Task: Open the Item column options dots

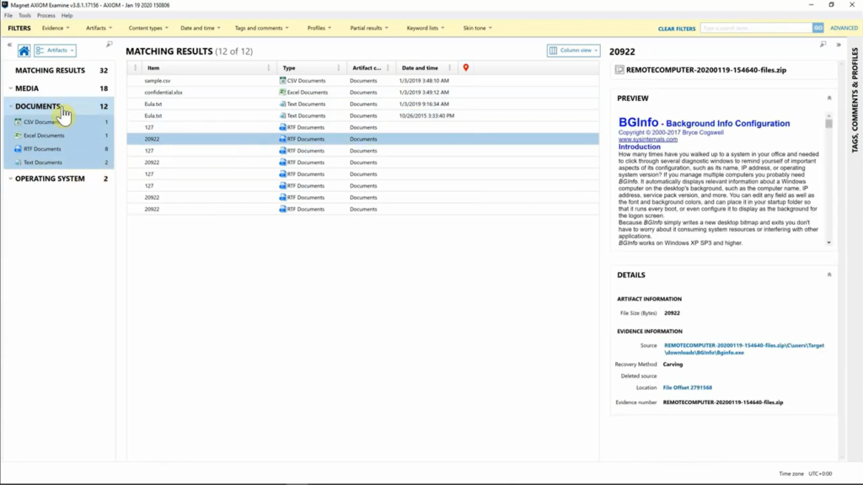Action: (x=269, y=67)
